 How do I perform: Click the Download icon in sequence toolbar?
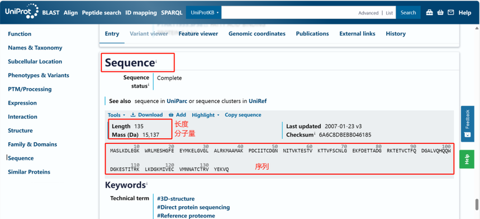[x=133, y=115]
